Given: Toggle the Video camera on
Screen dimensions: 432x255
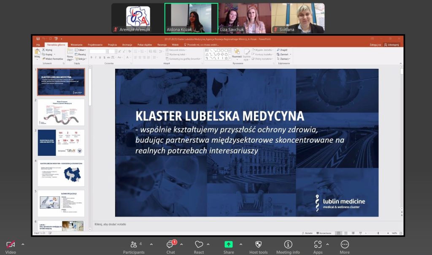Looking at the screenshot, I should 11,245.
